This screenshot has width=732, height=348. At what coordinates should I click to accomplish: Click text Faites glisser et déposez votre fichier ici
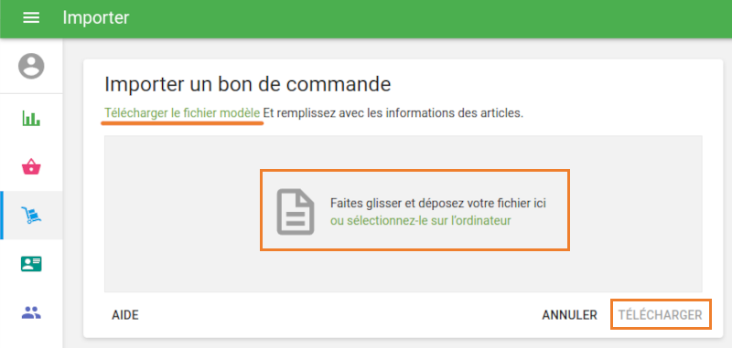438,203
